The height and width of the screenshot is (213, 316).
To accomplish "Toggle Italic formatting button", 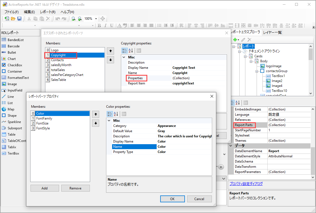I will 106,25.
